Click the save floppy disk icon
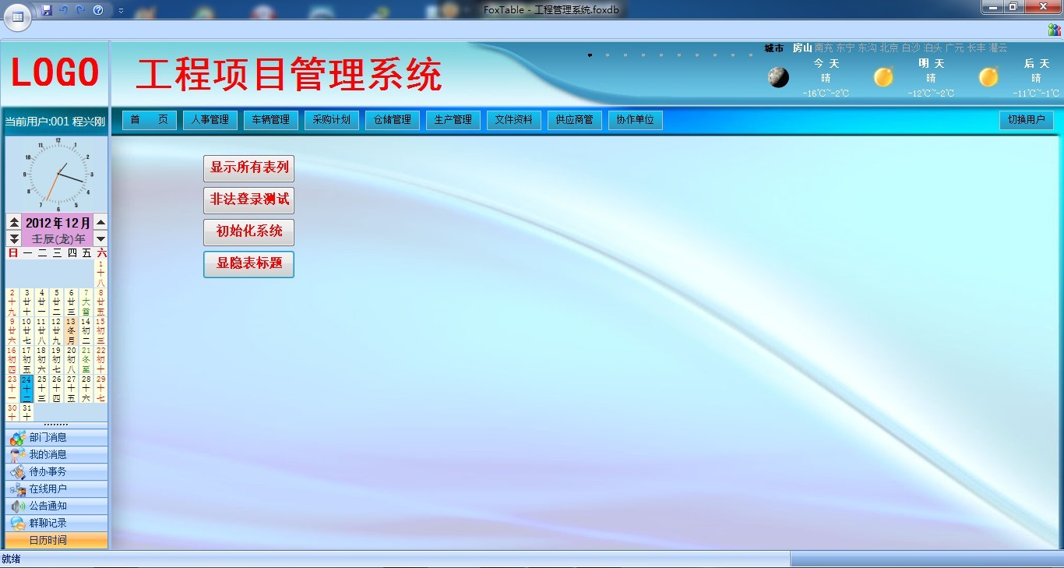 click(x=46, y=10)
